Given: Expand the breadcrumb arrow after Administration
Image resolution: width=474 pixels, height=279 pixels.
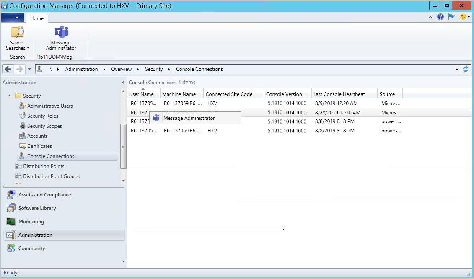Looking at the screenshot, I should pyautogui.click(x=104, y=69).
